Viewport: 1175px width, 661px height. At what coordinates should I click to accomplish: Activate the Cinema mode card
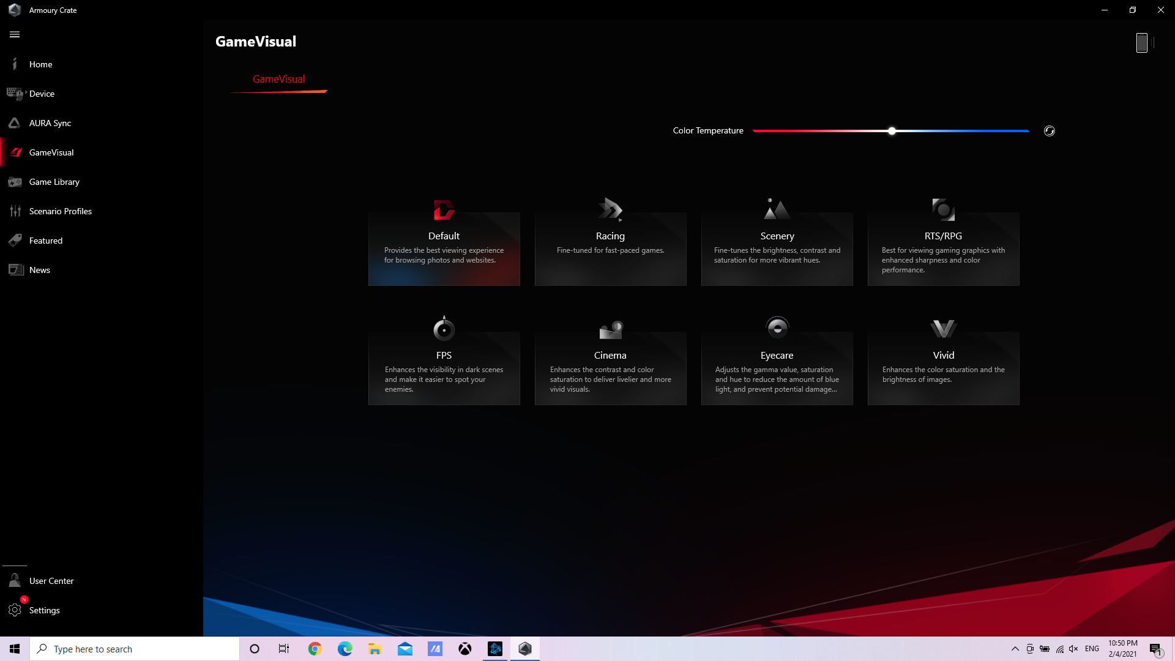pos(610,368)
